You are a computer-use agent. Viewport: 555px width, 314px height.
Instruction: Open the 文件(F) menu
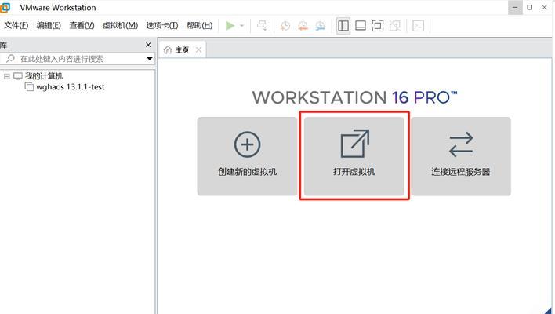(16, 26)
